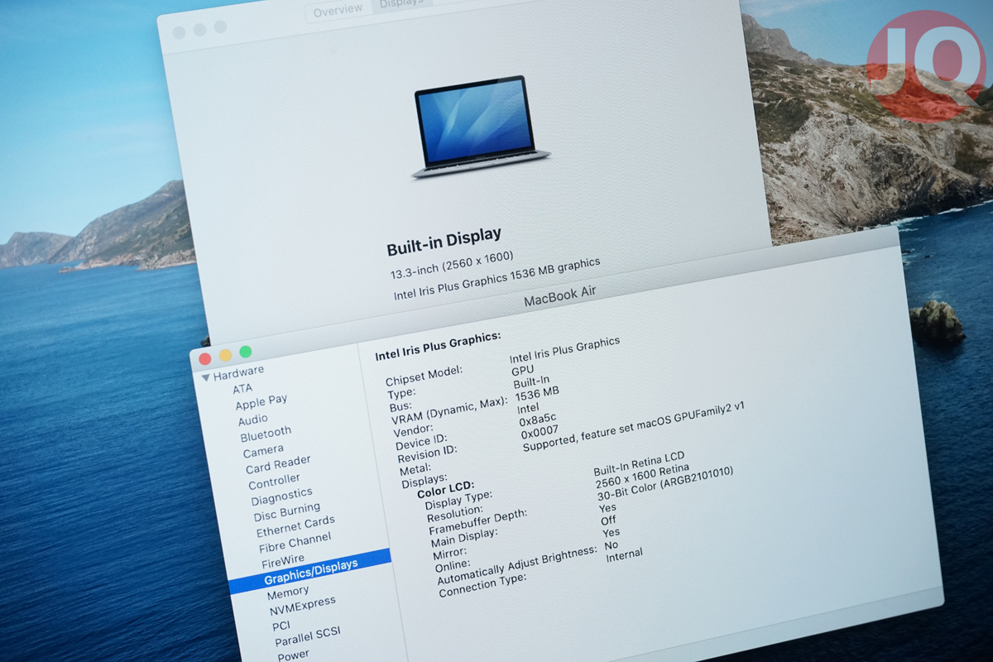Click the MacBook Air window title
The height and width of the screenshot is (662, 993).
560,296
